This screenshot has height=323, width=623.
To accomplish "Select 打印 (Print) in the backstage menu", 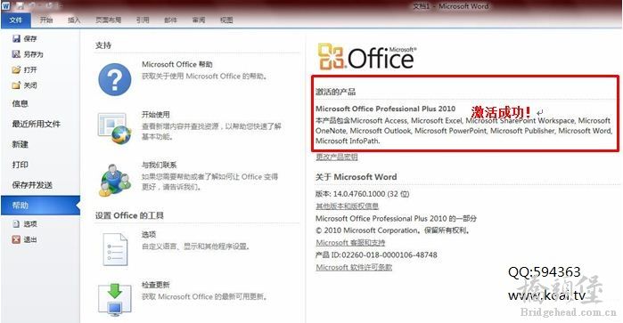I will point(20,165).
